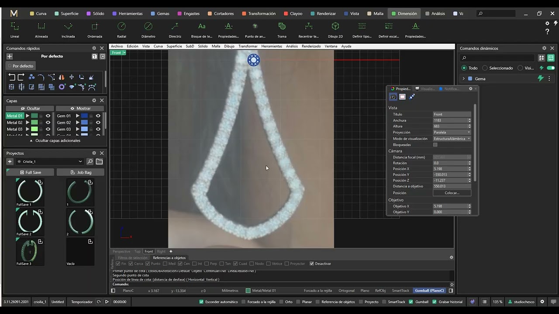
Task: Enable the Desactivar object snap checkbox
Action: (312, 264)
